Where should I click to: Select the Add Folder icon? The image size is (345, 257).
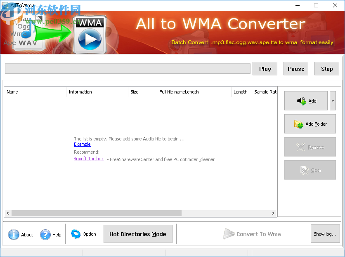tap(299, 124)
